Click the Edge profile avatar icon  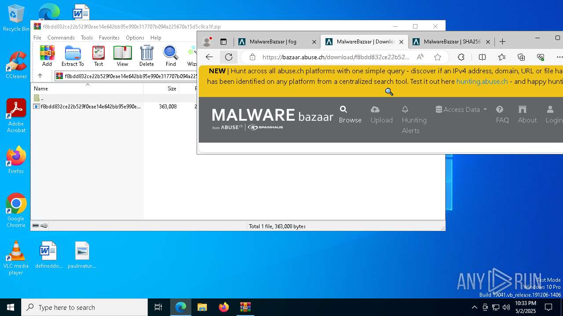click(x=207, y=42)
